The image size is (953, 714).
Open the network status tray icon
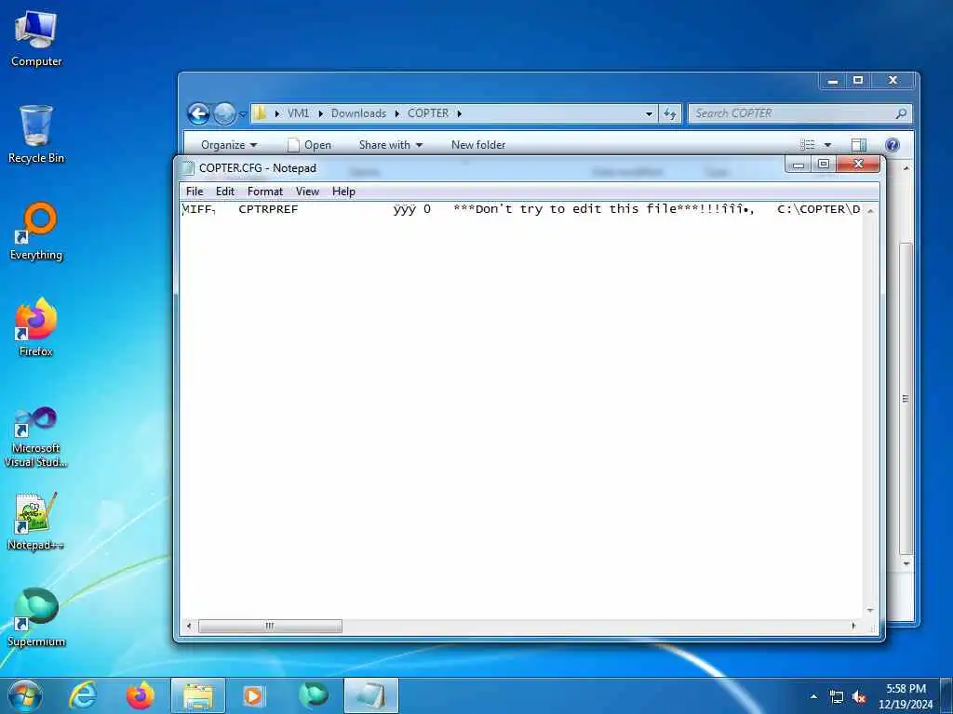(837, 697)
